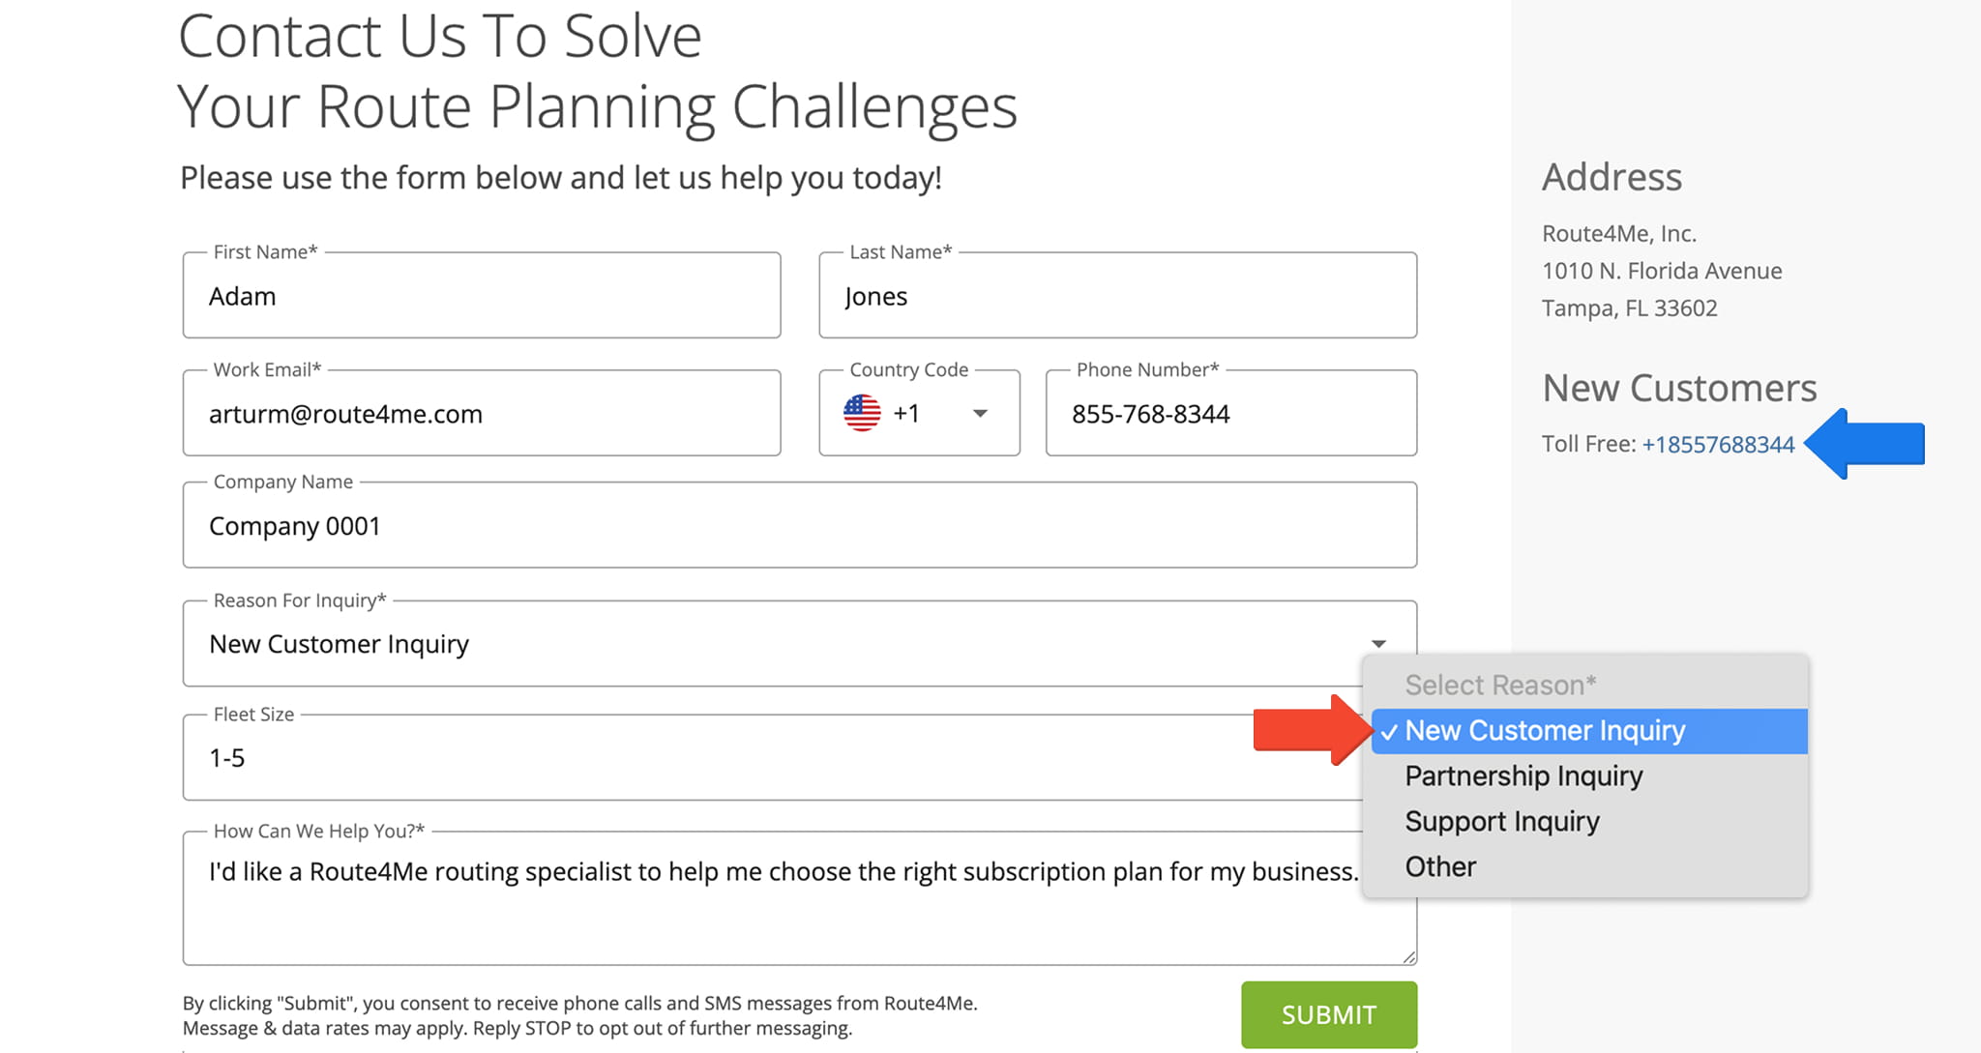Viewport: 1981px width, 1053px height.
Task: Click into the First Name field
Action: (482, 297)
